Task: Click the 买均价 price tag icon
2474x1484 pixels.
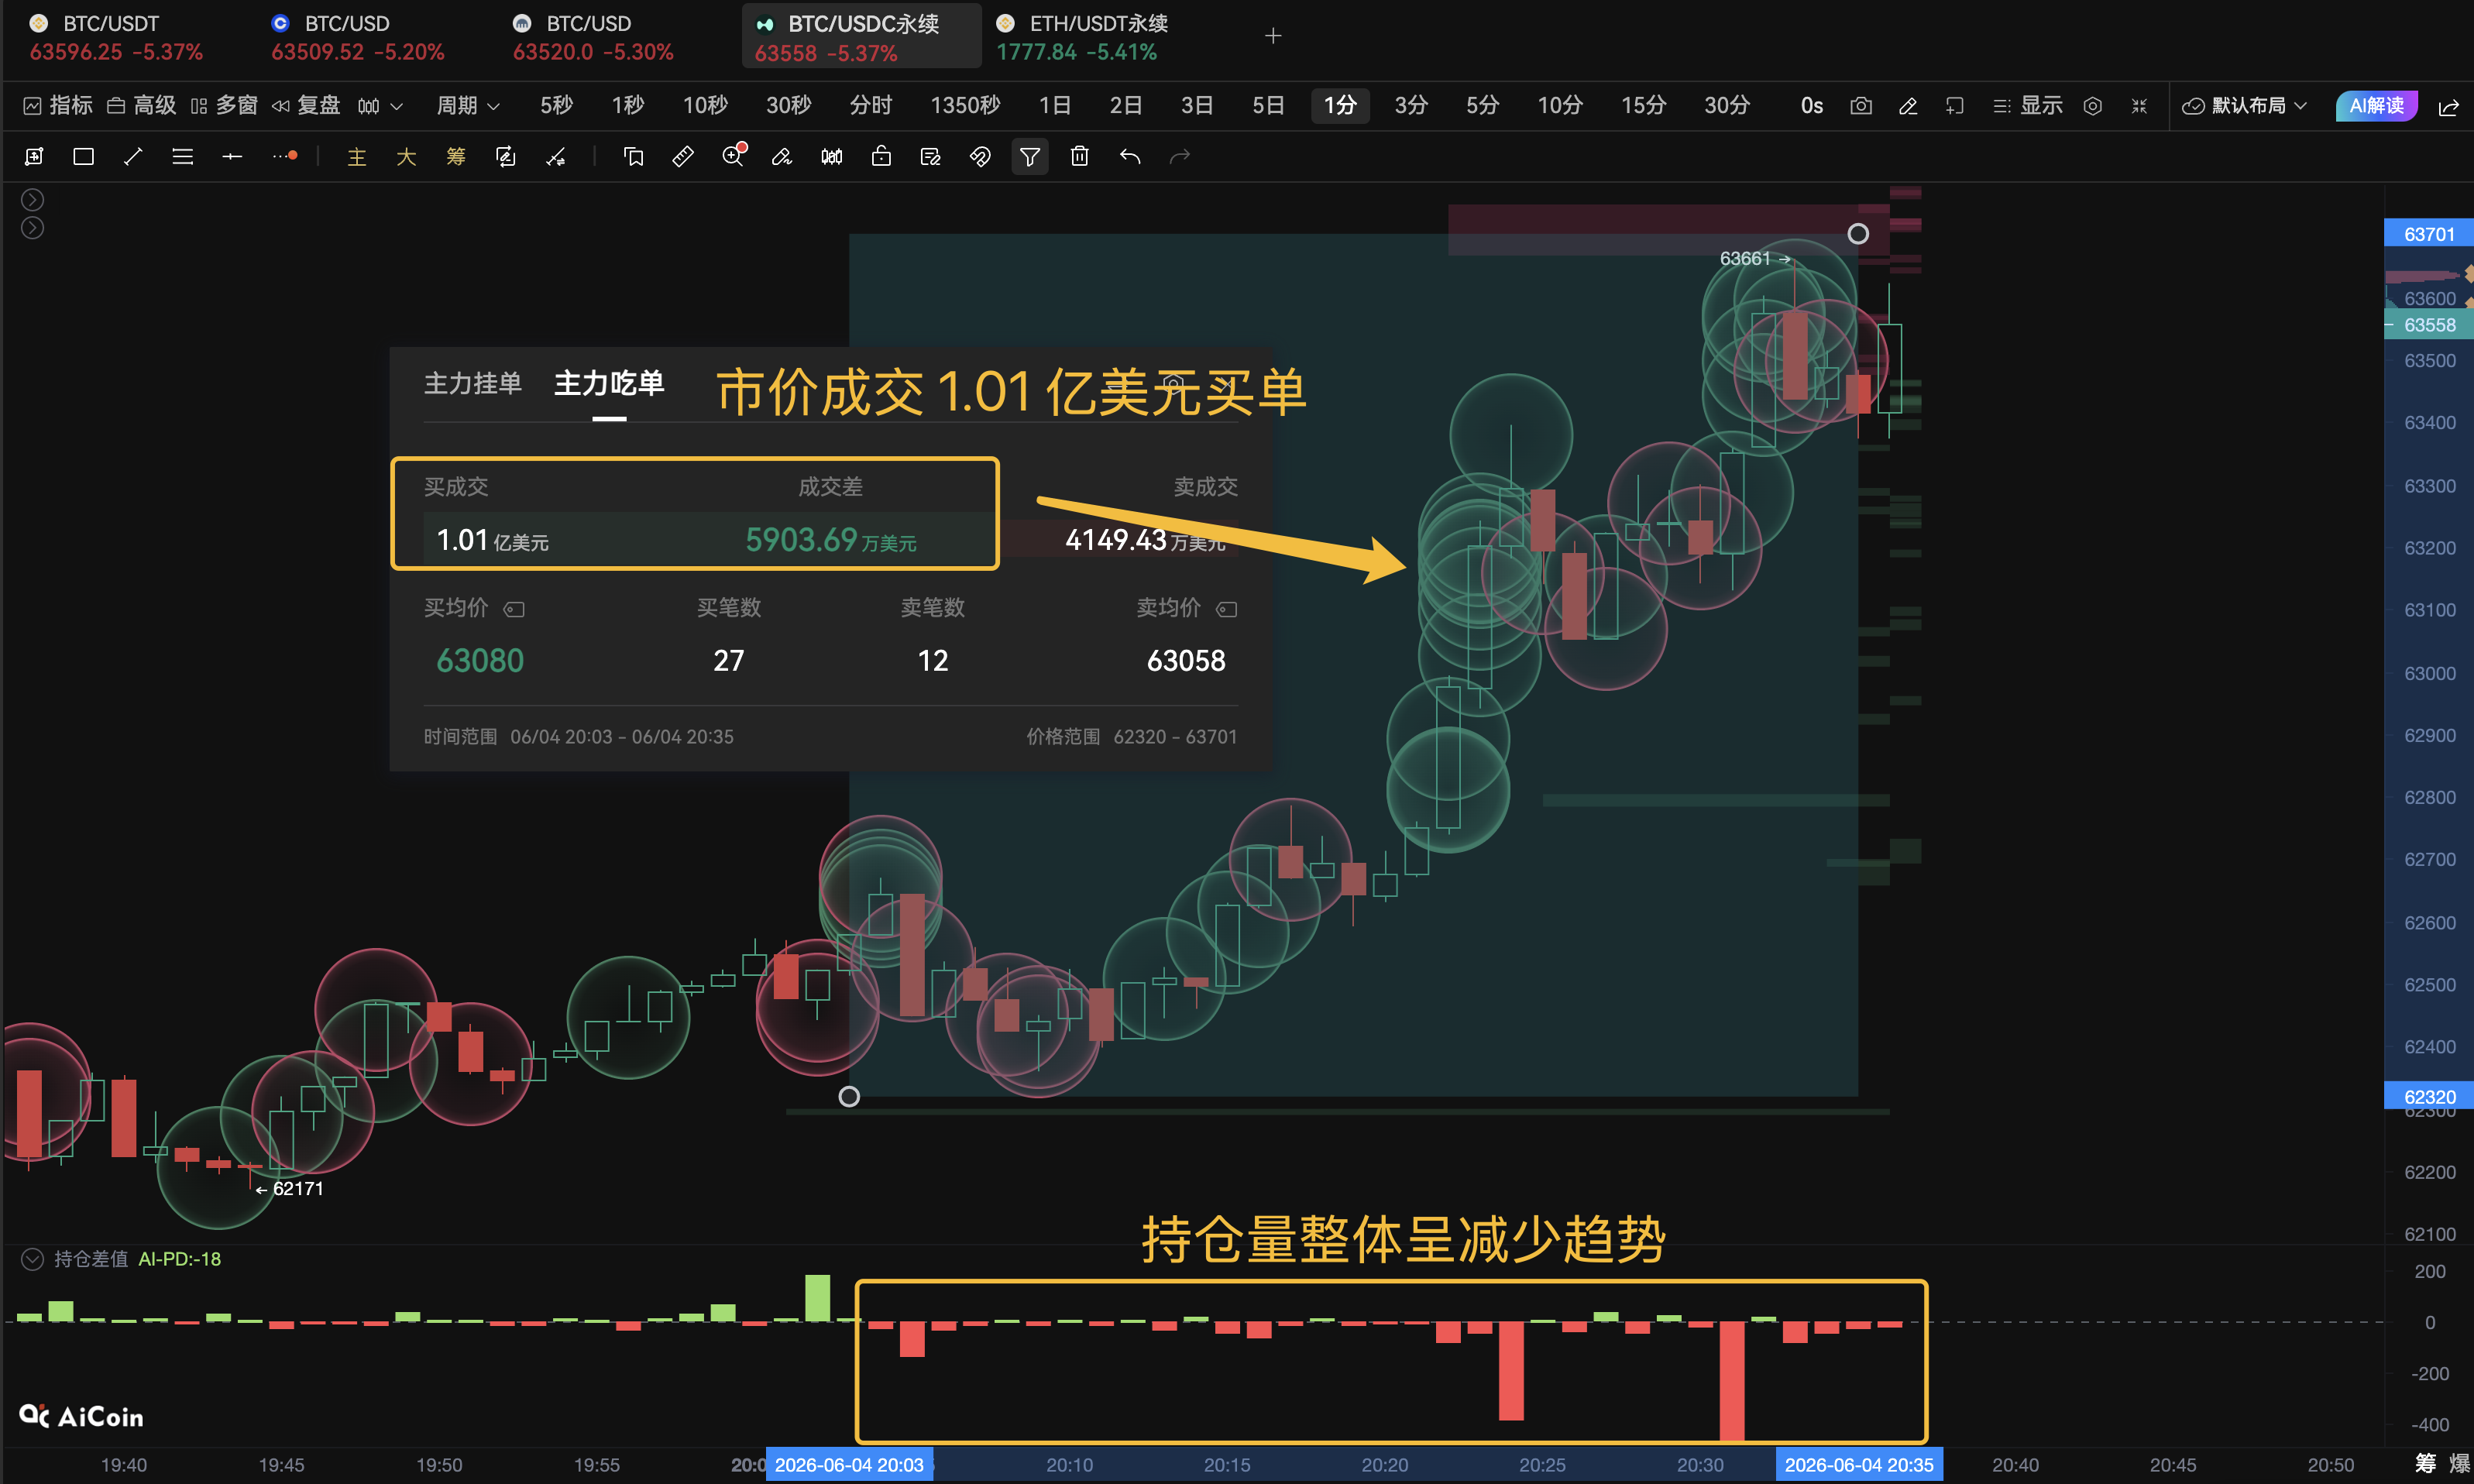Action: pyautogui.click(x=514, y=609)
